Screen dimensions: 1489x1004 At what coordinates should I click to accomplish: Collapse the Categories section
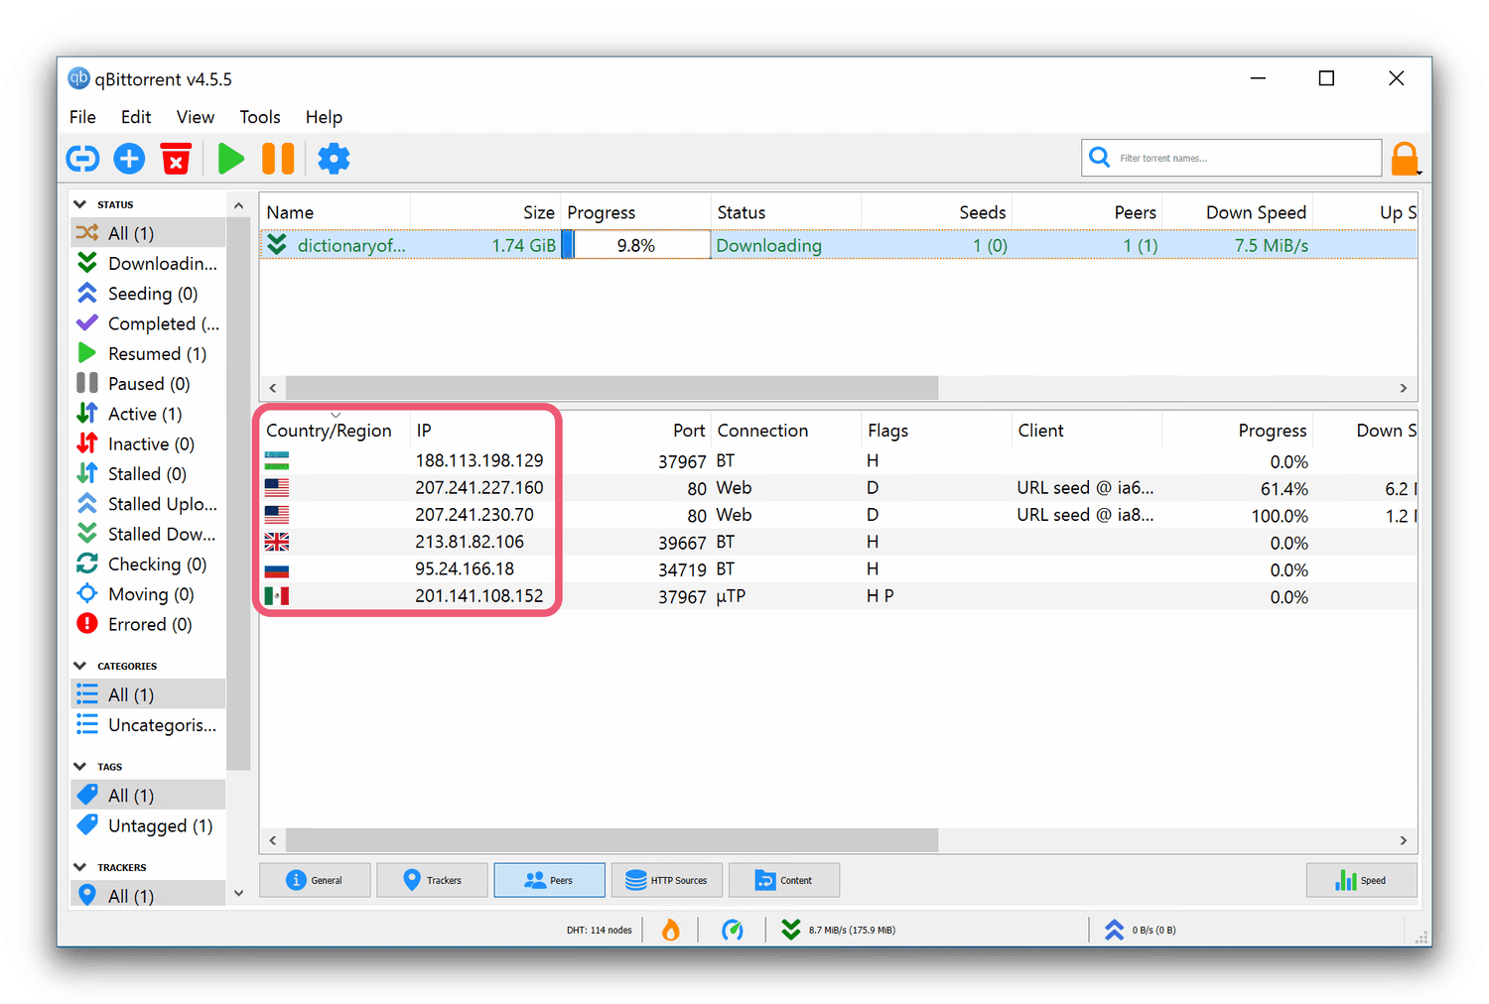pos(80,666)
